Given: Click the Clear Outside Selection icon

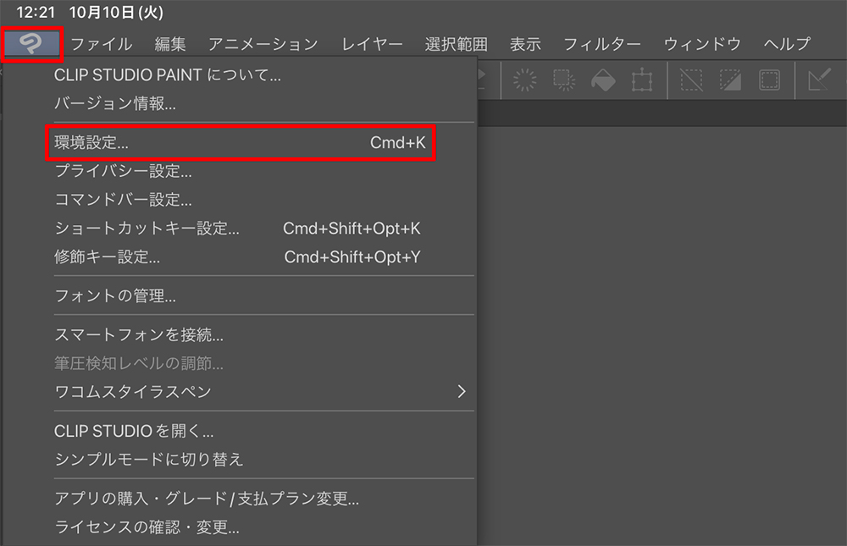Looking at the screenshot, I should 563,80.
